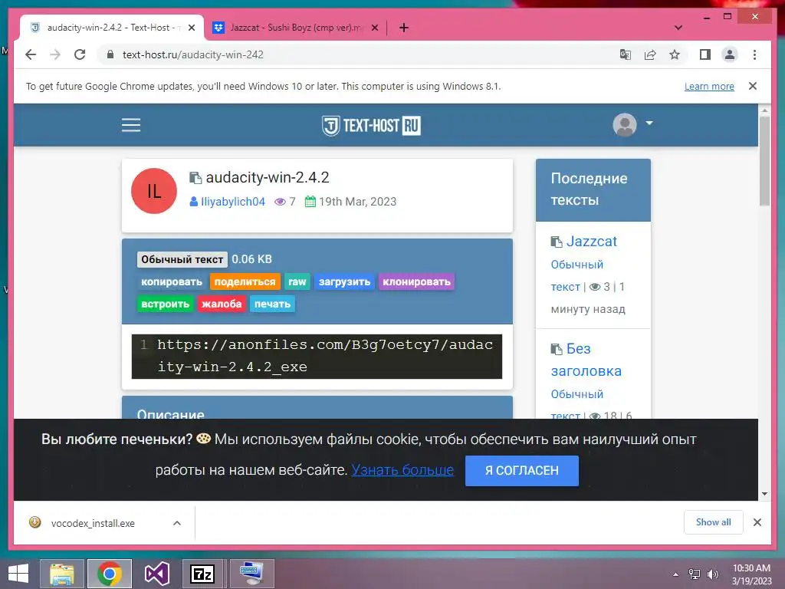Screen dimensions: 785x589
Task: Click the TEXT-HOST RU logo
Action: click(x=371, y=125)
